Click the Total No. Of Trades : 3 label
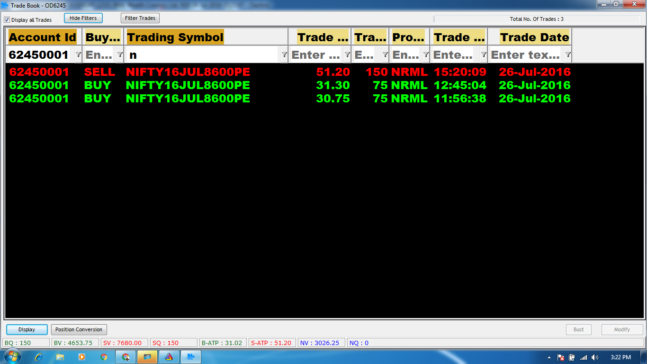This screenshot has height=364, width=647. (x=537, y=19)
